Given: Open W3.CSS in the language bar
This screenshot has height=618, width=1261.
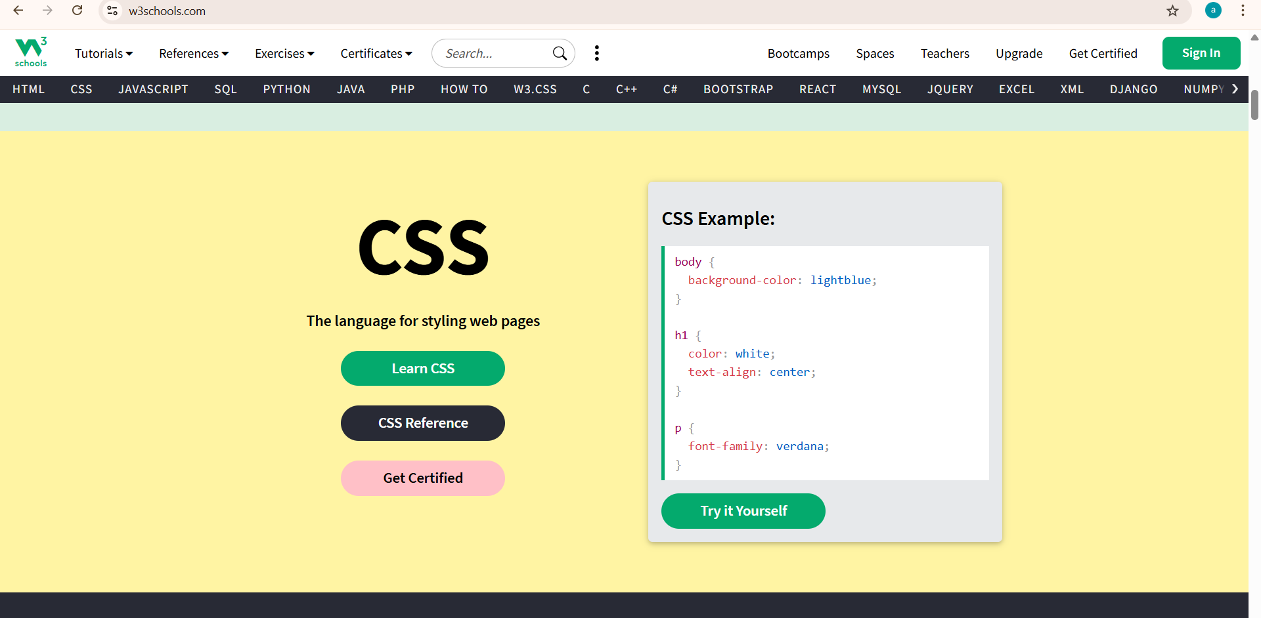Looking at the screenshot, I should click(x=535, y=89).
